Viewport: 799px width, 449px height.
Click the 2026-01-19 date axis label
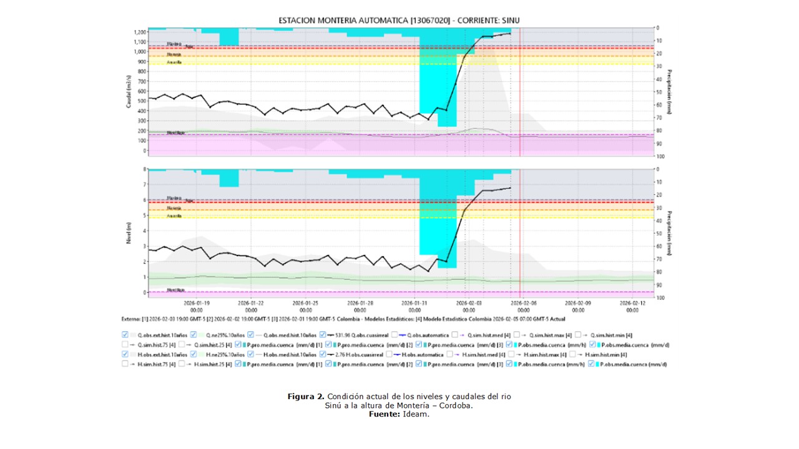[x=196, y=306]
